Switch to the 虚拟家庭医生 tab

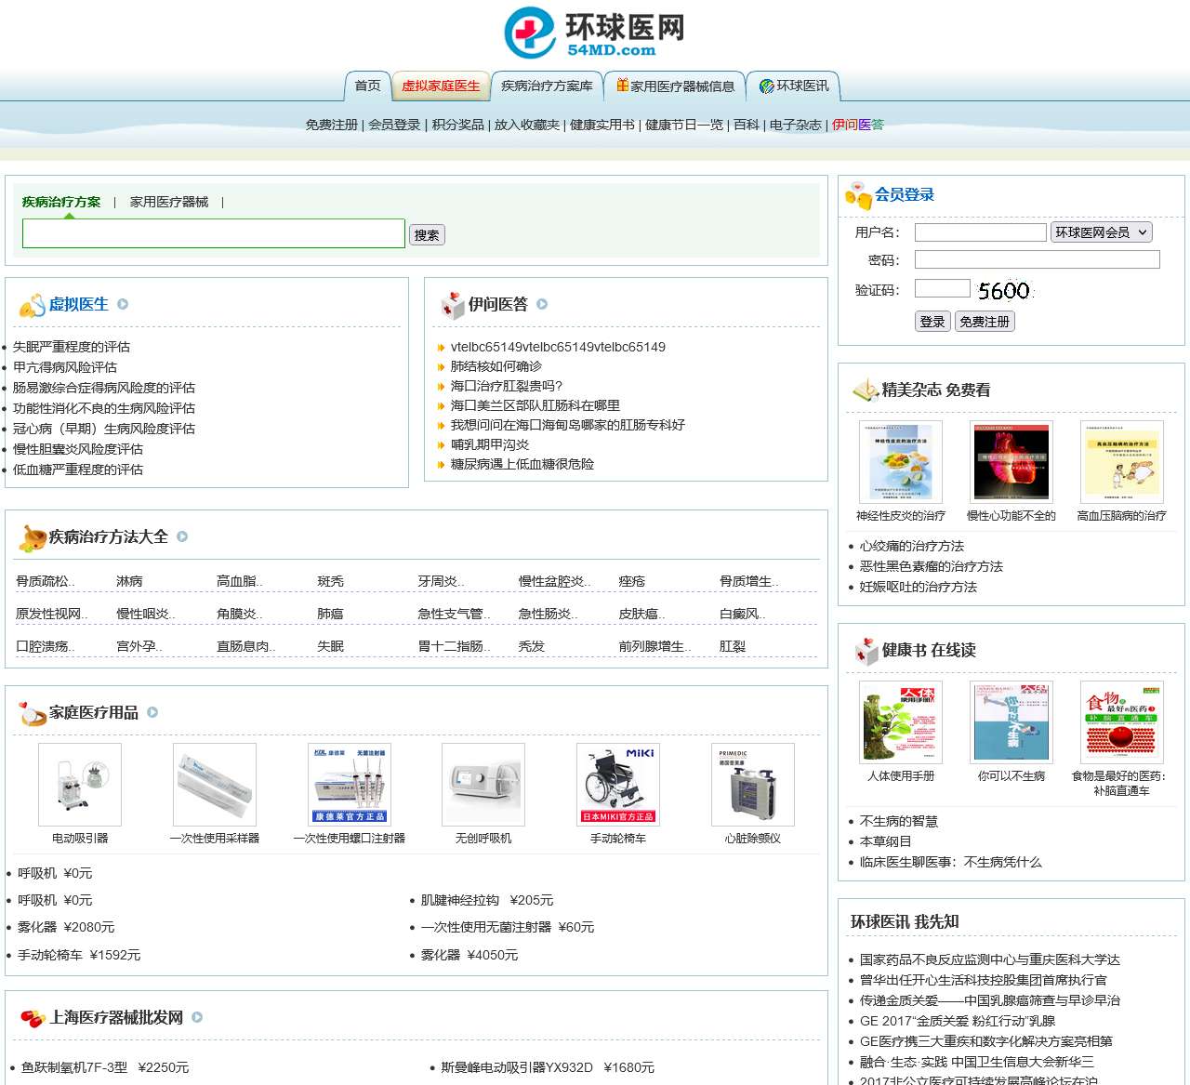pyautogui.click(x=441, y=86)
